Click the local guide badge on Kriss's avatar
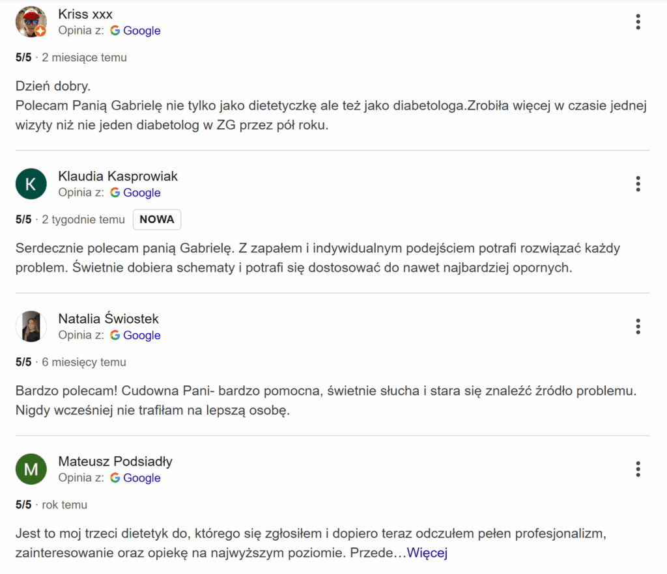Screen dimensions: 667x574 point(40,32)
